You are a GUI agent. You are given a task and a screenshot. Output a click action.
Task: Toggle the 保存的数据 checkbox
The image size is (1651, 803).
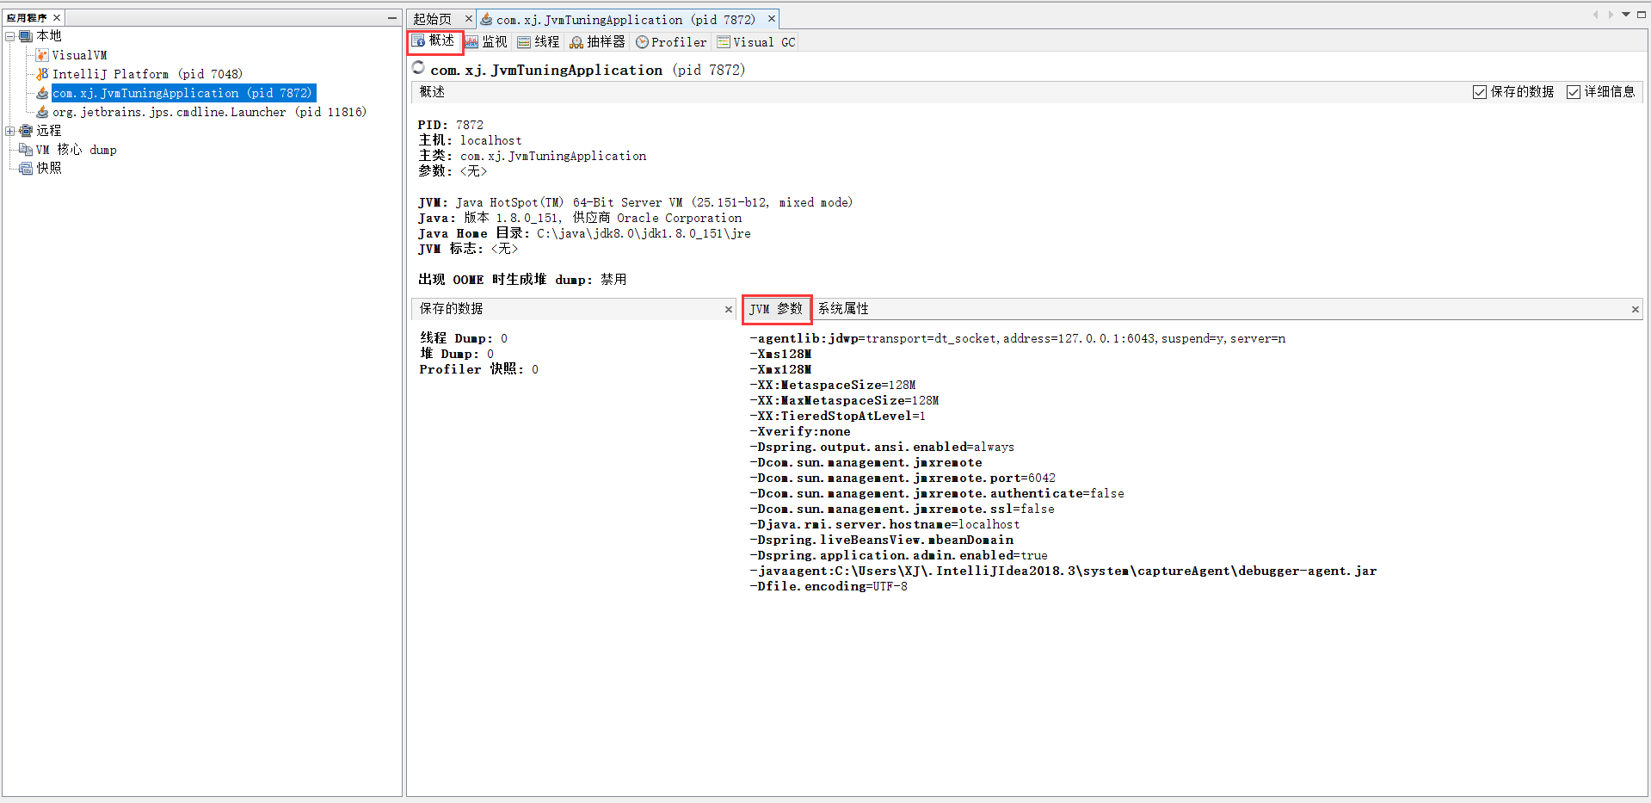pyautogui.click(x=1480, y=92)
